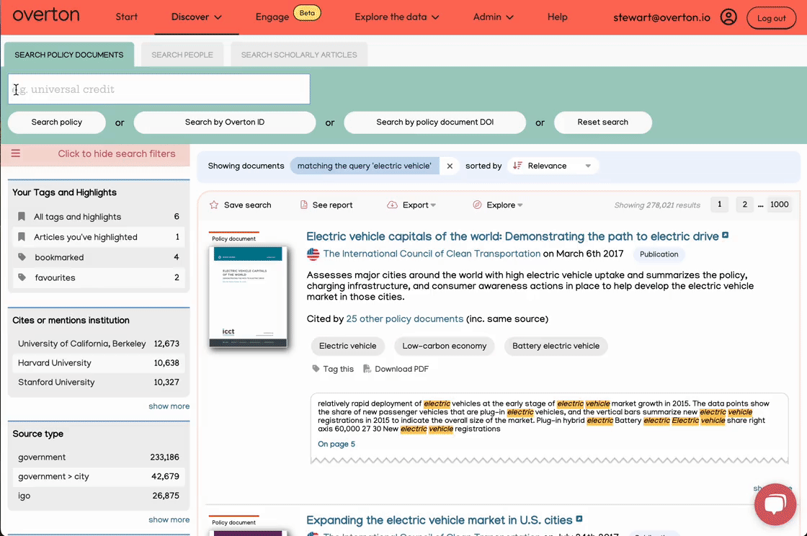The height and width of the screenshot is (536, 807).
Task: Switch to Search Scholarly Articles tab
Action: (x=299, y=55)
